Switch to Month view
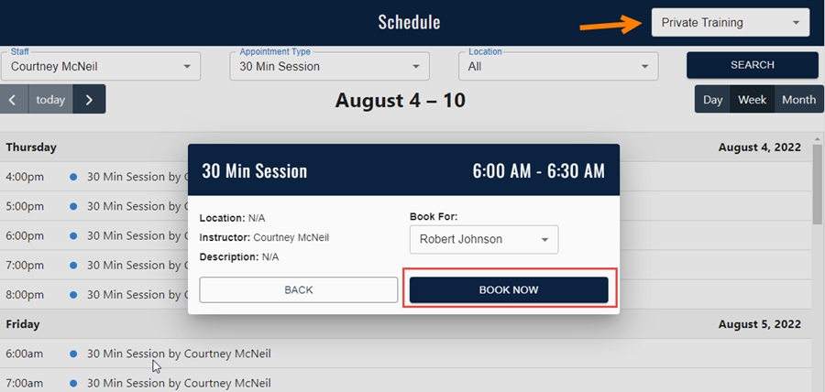This screenshot has width=825, height=392. click(x=797, y=100)
